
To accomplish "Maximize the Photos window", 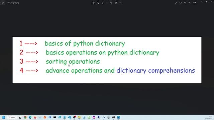I will (206, 2).
